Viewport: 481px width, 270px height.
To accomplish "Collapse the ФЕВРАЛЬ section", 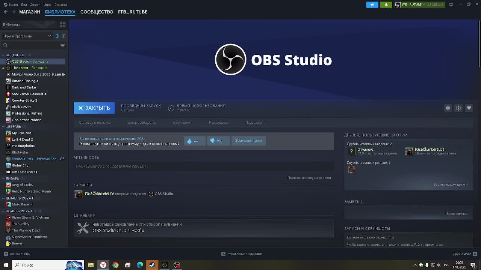I will [13, 126].
